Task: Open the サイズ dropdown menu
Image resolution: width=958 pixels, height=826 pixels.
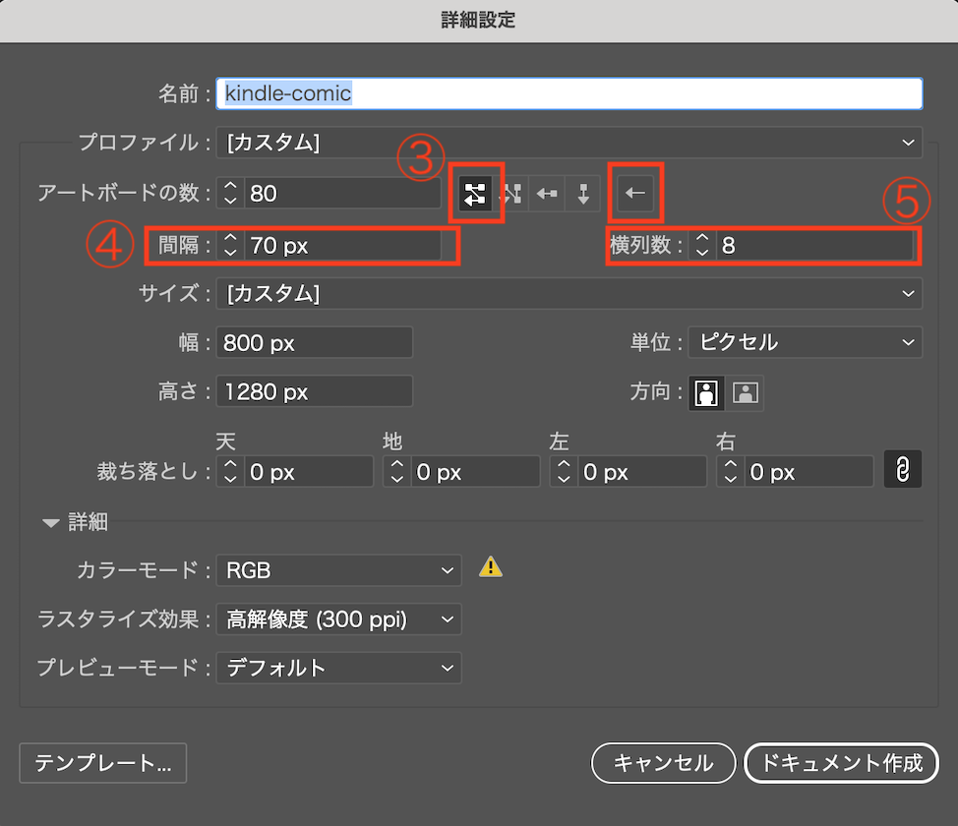Action: [x=569, y=293]
